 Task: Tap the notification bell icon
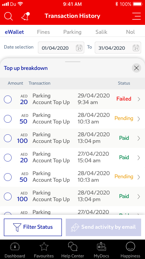(26, 16)
